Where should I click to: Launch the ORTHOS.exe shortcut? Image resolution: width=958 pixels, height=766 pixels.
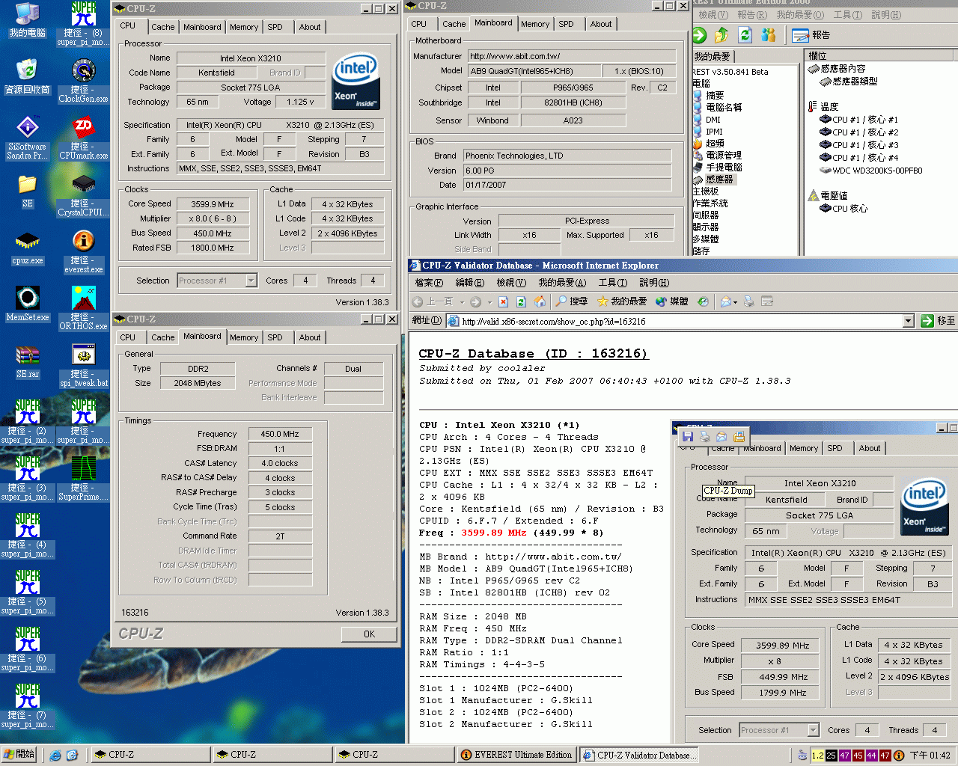pos(83,308)
